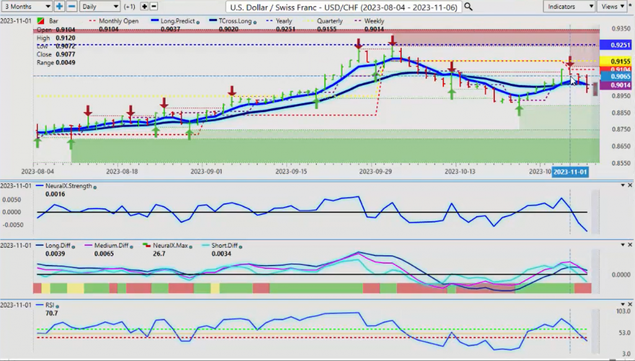This screenshot has height=361, width=635.
Task: Expand the Indicators dropdown
Action: 569,6
